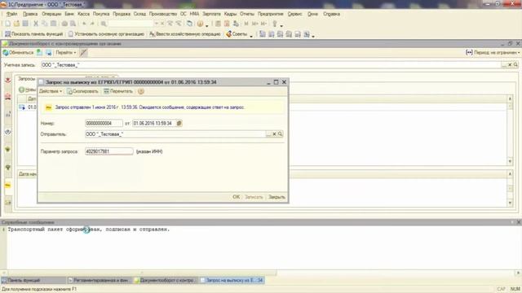Open the Действия dropdown in request dialog
The width and height of the screenshot is (522, 293).
click(51, 91)
